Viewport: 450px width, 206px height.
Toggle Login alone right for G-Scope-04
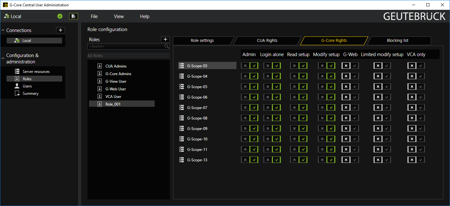272,76
